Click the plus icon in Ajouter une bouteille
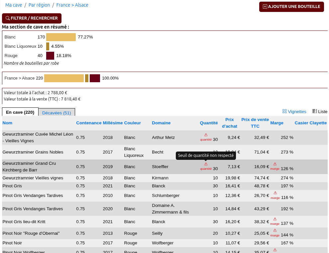This screenshot has height=253, width=329. (265, 7)
